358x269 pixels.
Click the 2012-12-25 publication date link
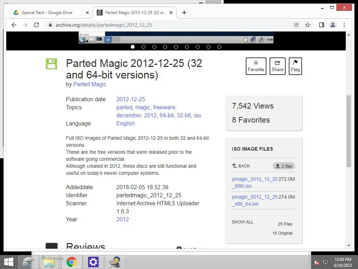pos(131,99)
